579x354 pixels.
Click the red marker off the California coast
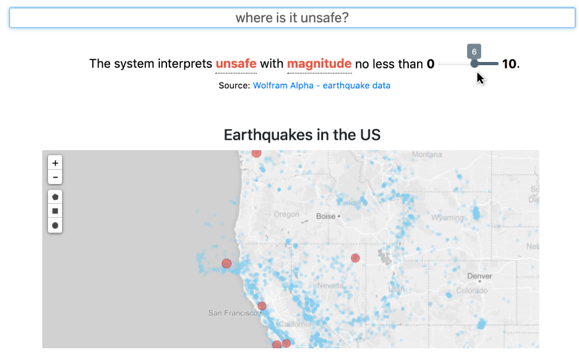226,263
